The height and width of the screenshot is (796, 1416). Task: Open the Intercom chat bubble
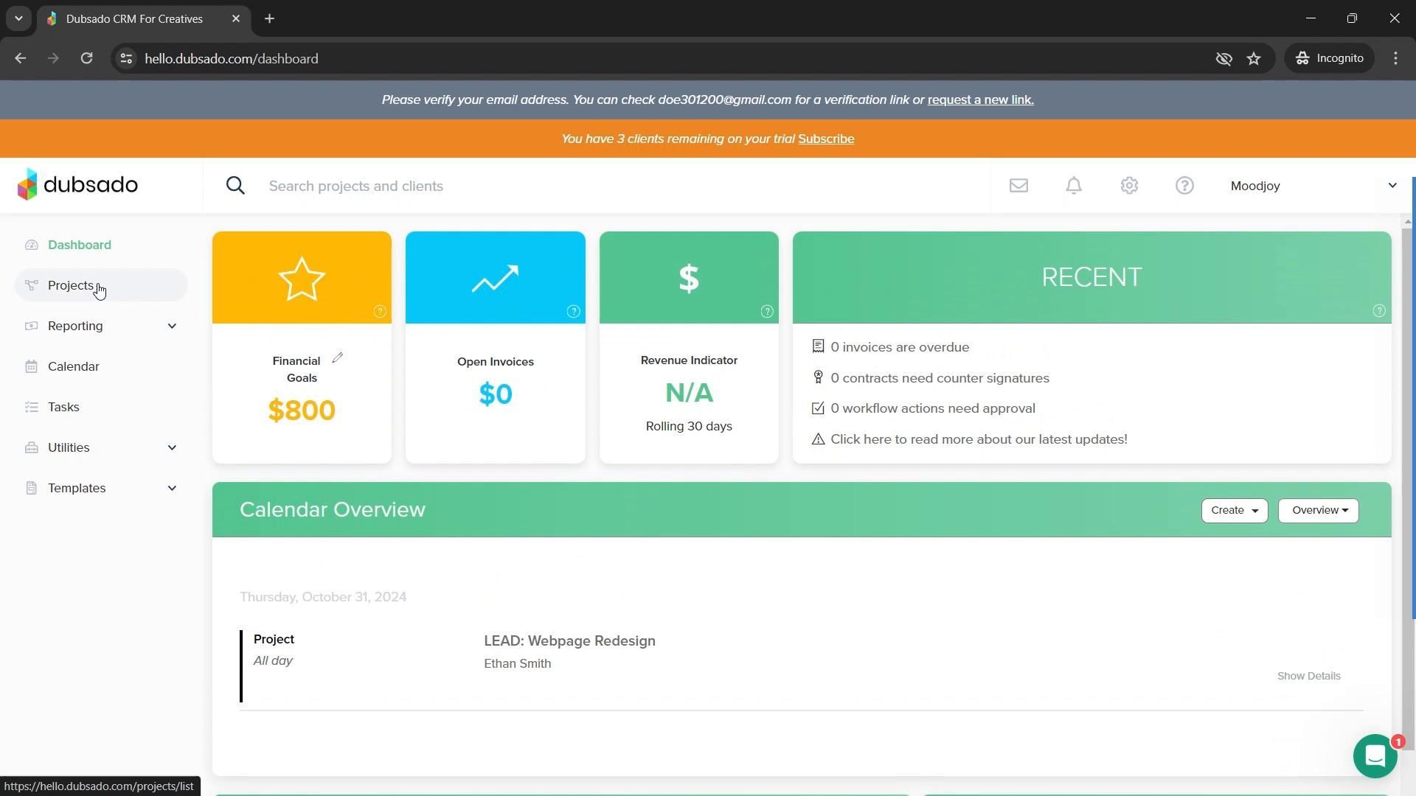[1375, 756]
